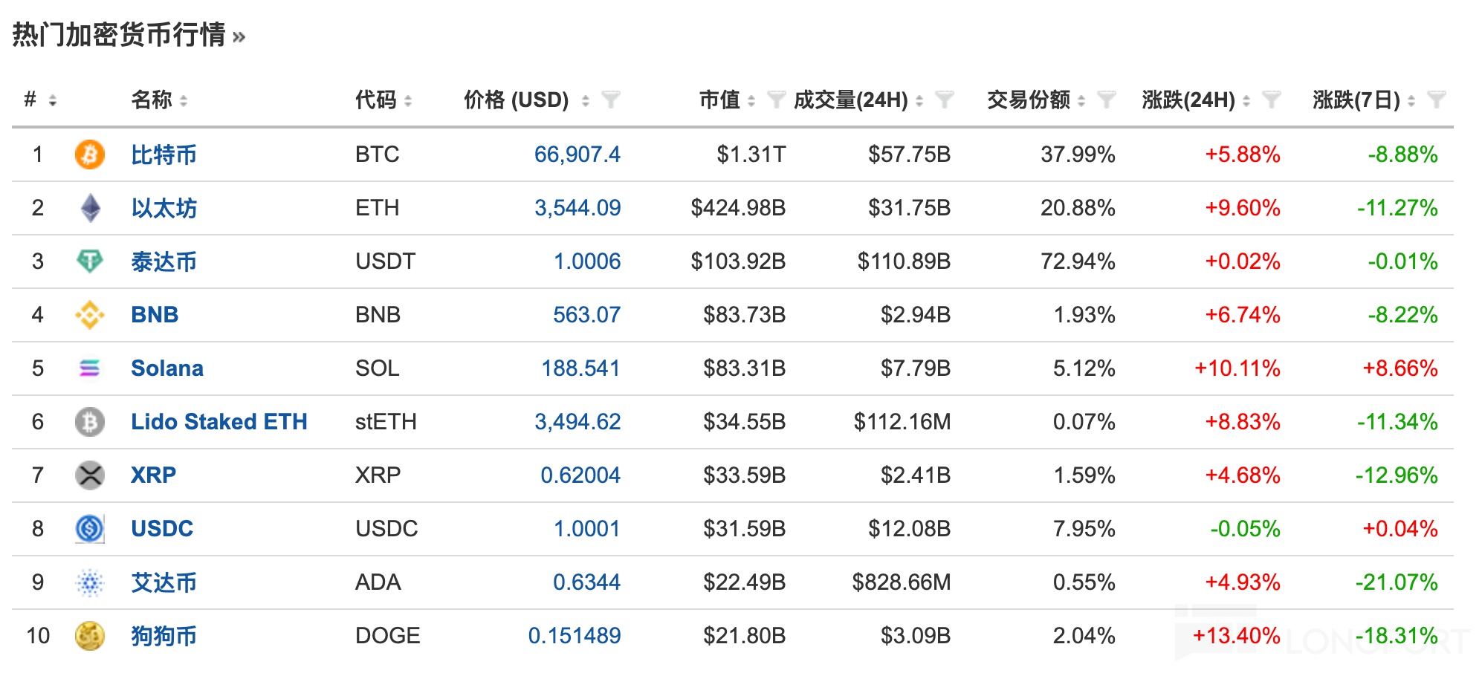Open the filter for 市值 column
1482x673 pixels.
[776, 100]
